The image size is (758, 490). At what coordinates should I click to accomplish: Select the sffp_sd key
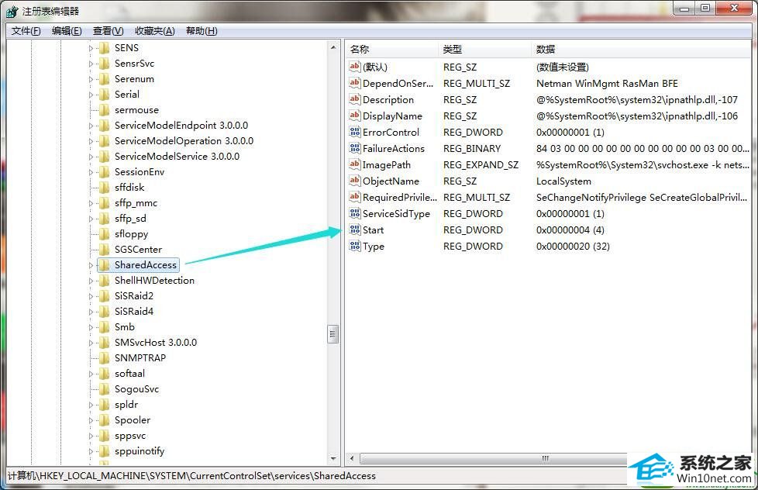coord(130,219)
